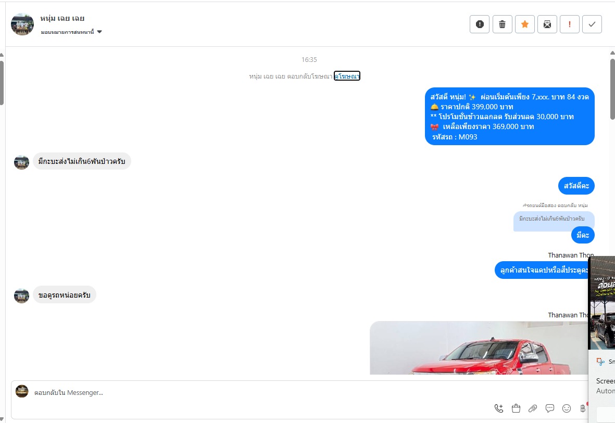Click the phone call request icon
The height and width of the screenshot is (423, 615).
click(x=498, y=408)
